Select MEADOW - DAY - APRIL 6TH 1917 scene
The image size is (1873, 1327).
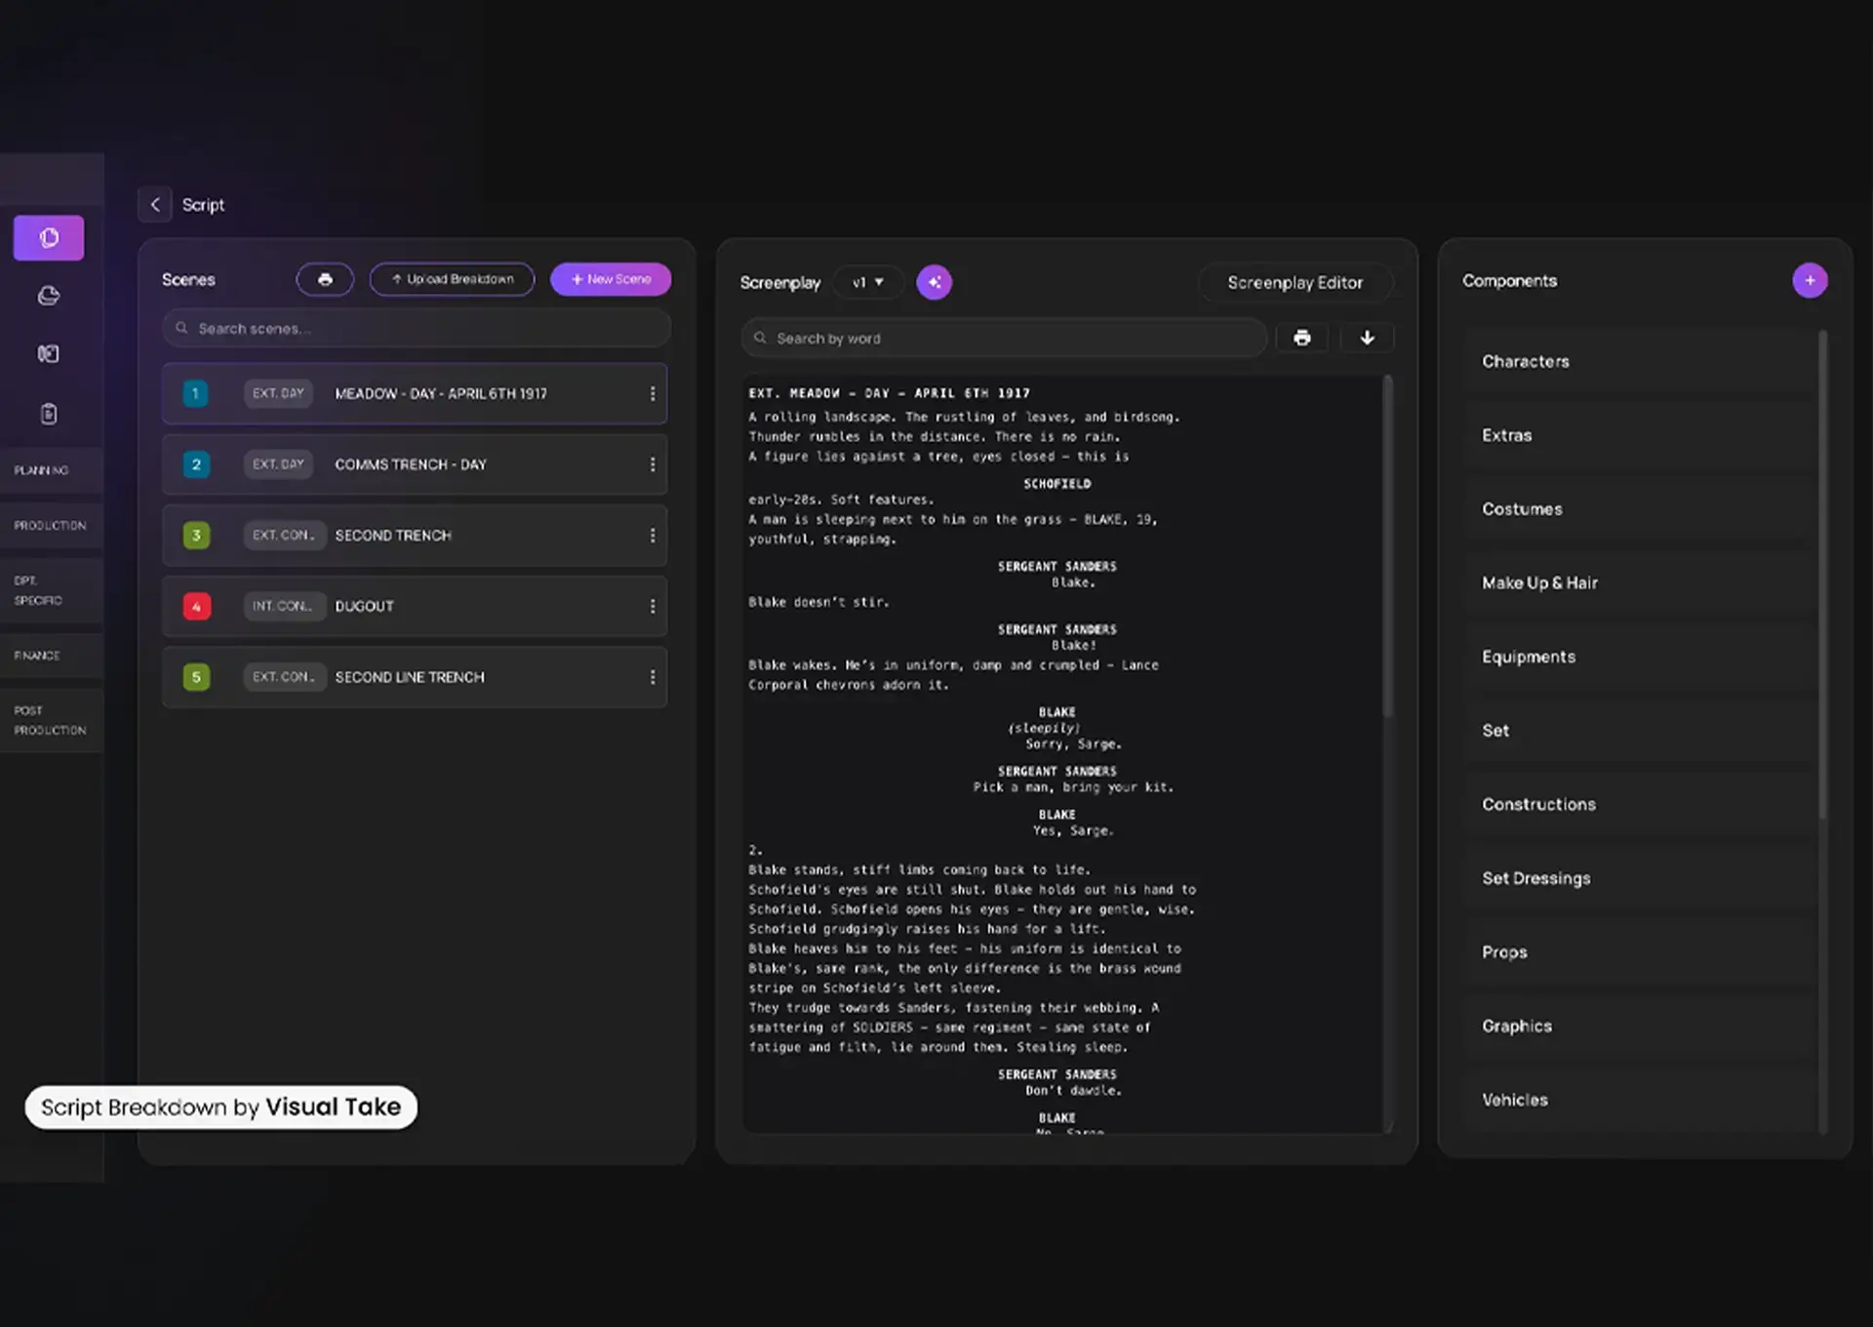(x=415, y=394)
